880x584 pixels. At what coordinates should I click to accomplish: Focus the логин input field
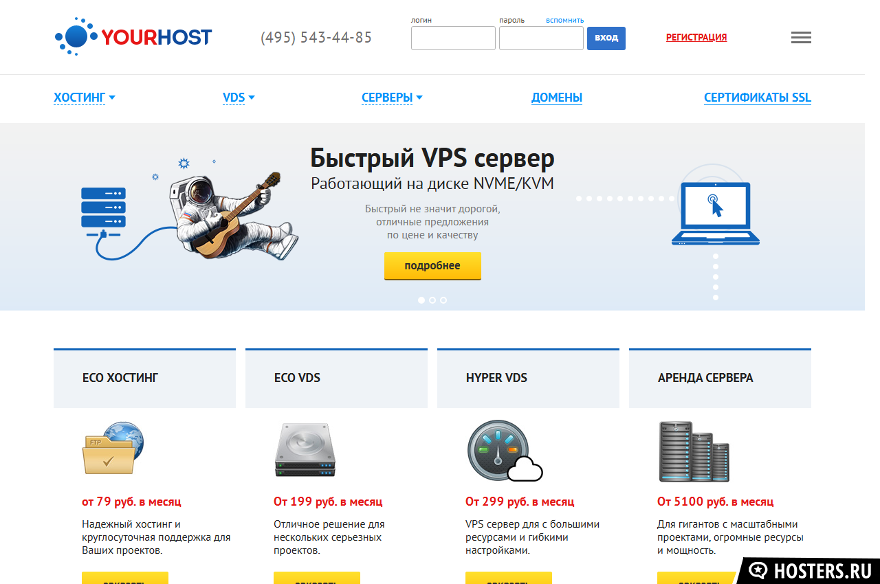[x=453, y=38]
